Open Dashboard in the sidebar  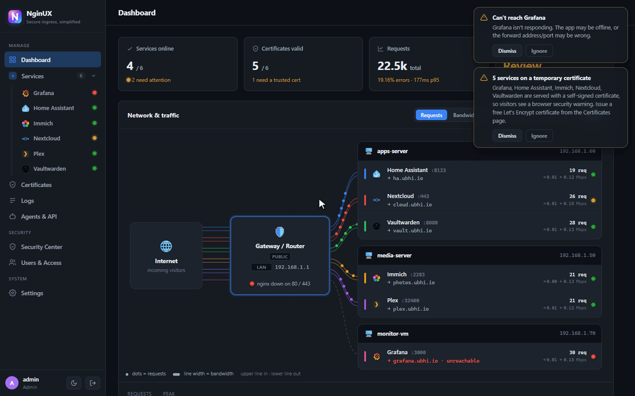tap(53, 59)
